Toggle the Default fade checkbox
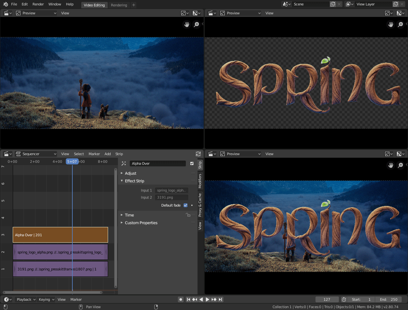 [x=185, y=205]
